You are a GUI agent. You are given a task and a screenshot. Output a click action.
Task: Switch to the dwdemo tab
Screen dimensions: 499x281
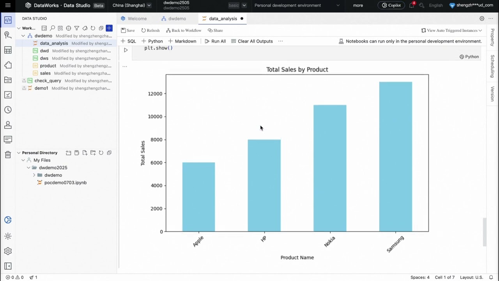pos(174,18)
